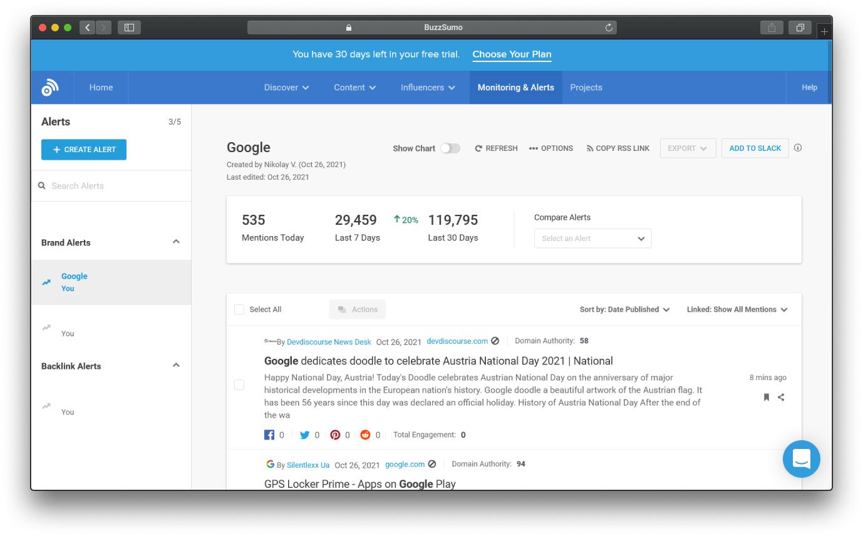Change the Sort by Date Published option
Viewport: 863px width, 536px height.
(624, 309)
